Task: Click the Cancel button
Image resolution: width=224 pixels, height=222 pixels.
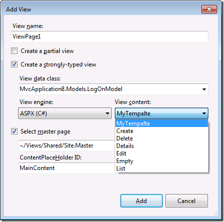Action: (186, 201)
